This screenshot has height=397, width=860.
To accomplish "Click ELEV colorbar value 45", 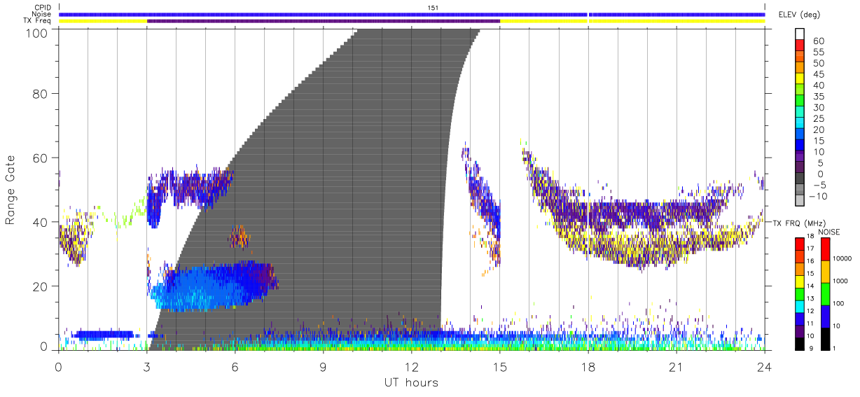I will pyautogui.click(x=817, y=74).
